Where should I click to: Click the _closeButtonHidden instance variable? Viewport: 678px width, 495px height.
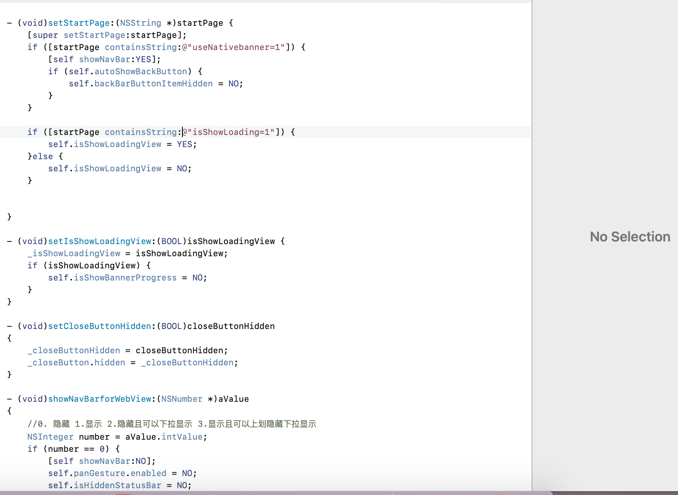point(74,350)
